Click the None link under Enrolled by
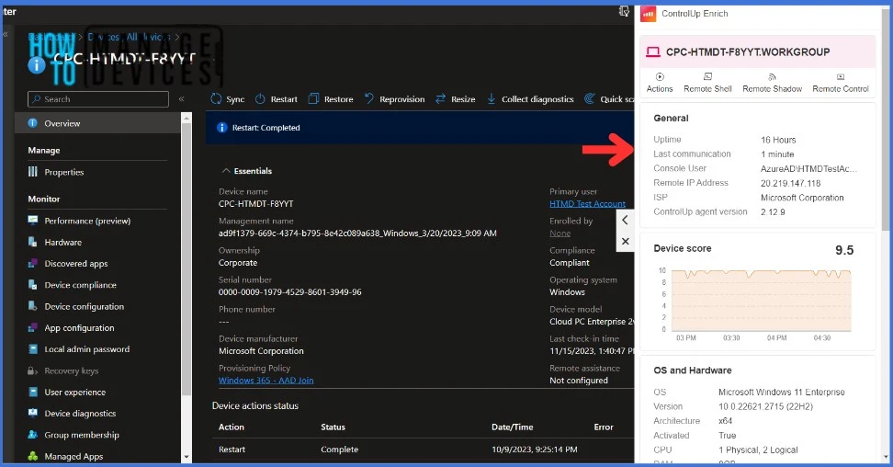Screen dimensions: 893x467 click(x=560, y=233)
